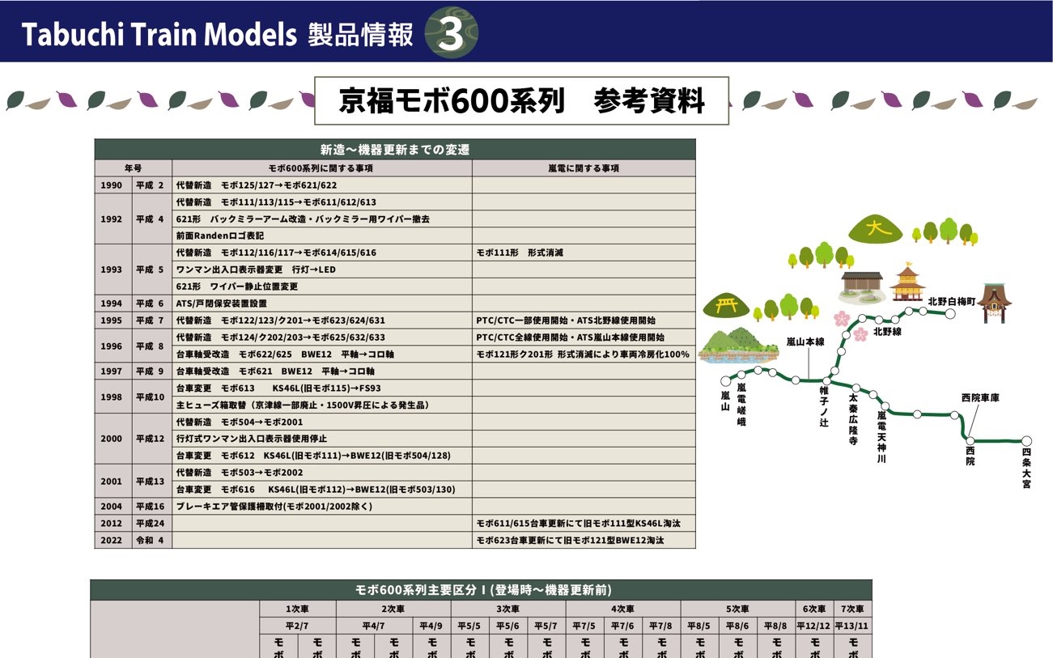
Task: Click the 大 mountain icon on the map
Action: [875, 229]
